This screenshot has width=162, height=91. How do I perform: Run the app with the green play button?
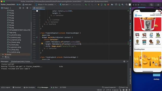(86, 5)
